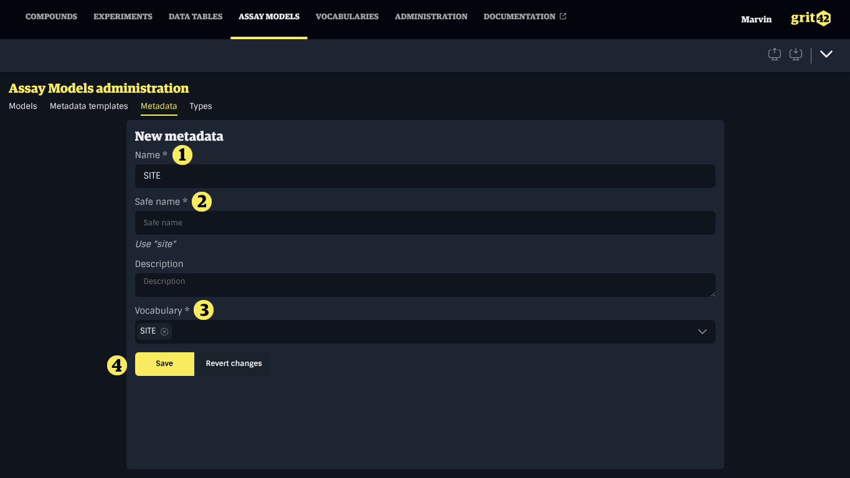Open the Experiments menu
The height and width of the screenshot is (478, 850).
123,17
